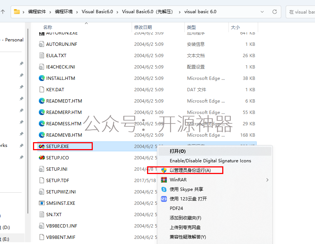Expand chevron after Visual Basic6.0 (先解压) breadcrumb
The width and height of the screenshot is (315, 244).
click(179, 12)
